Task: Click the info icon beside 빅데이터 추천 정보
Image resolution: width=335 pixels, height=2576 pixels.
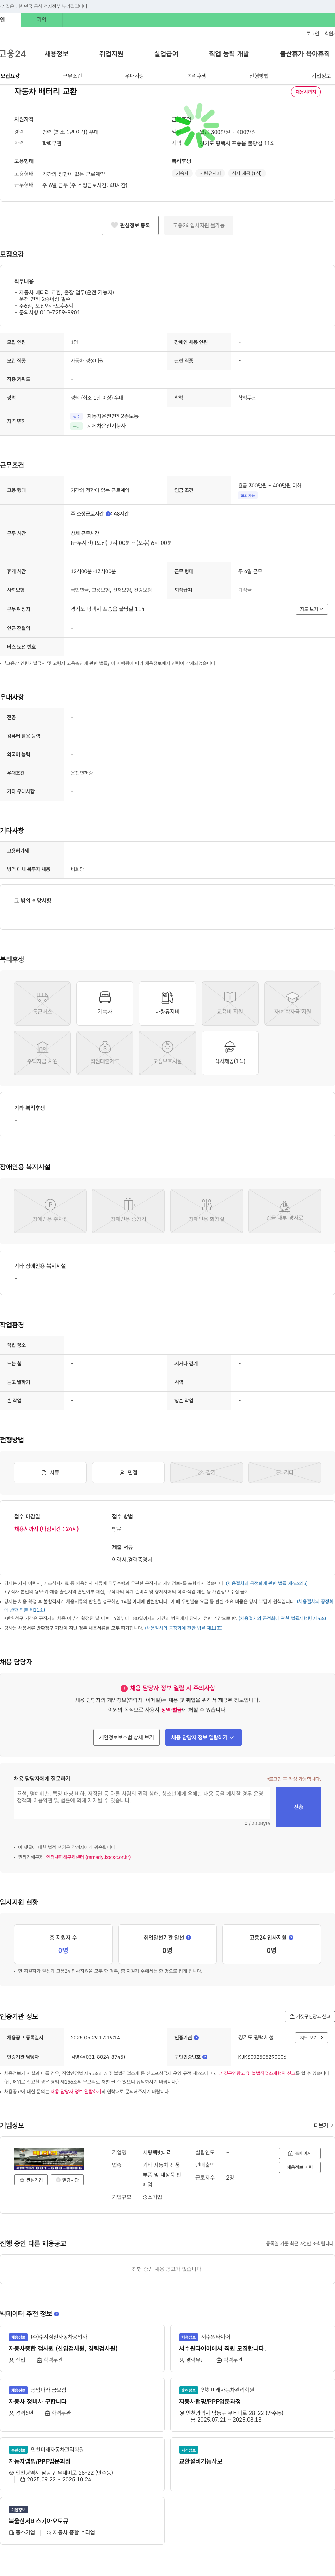Action: click(x=56, y=2314)
